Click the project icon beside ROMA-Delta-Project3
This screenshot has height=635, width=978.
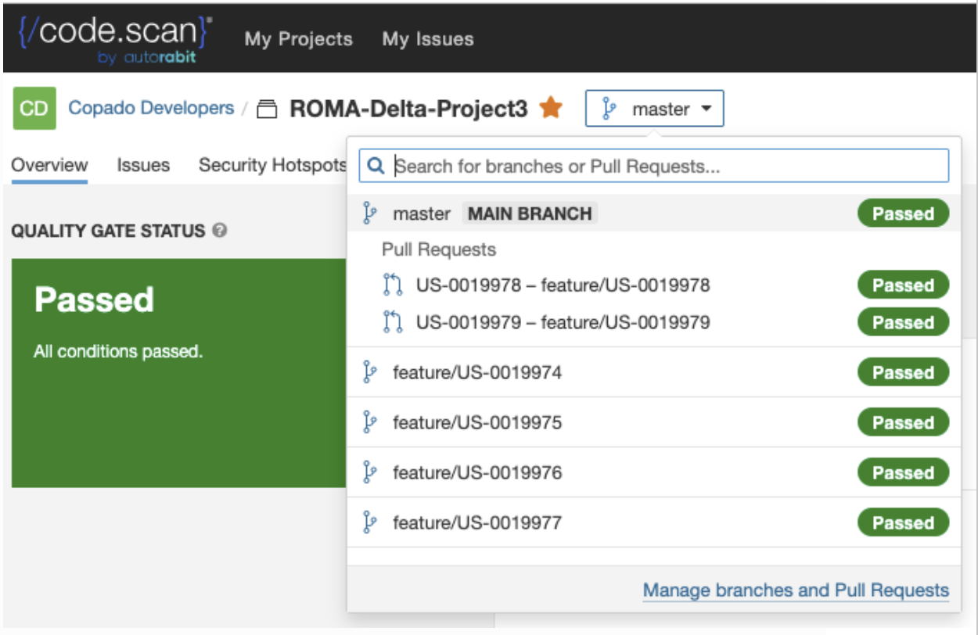click(268, 109)
